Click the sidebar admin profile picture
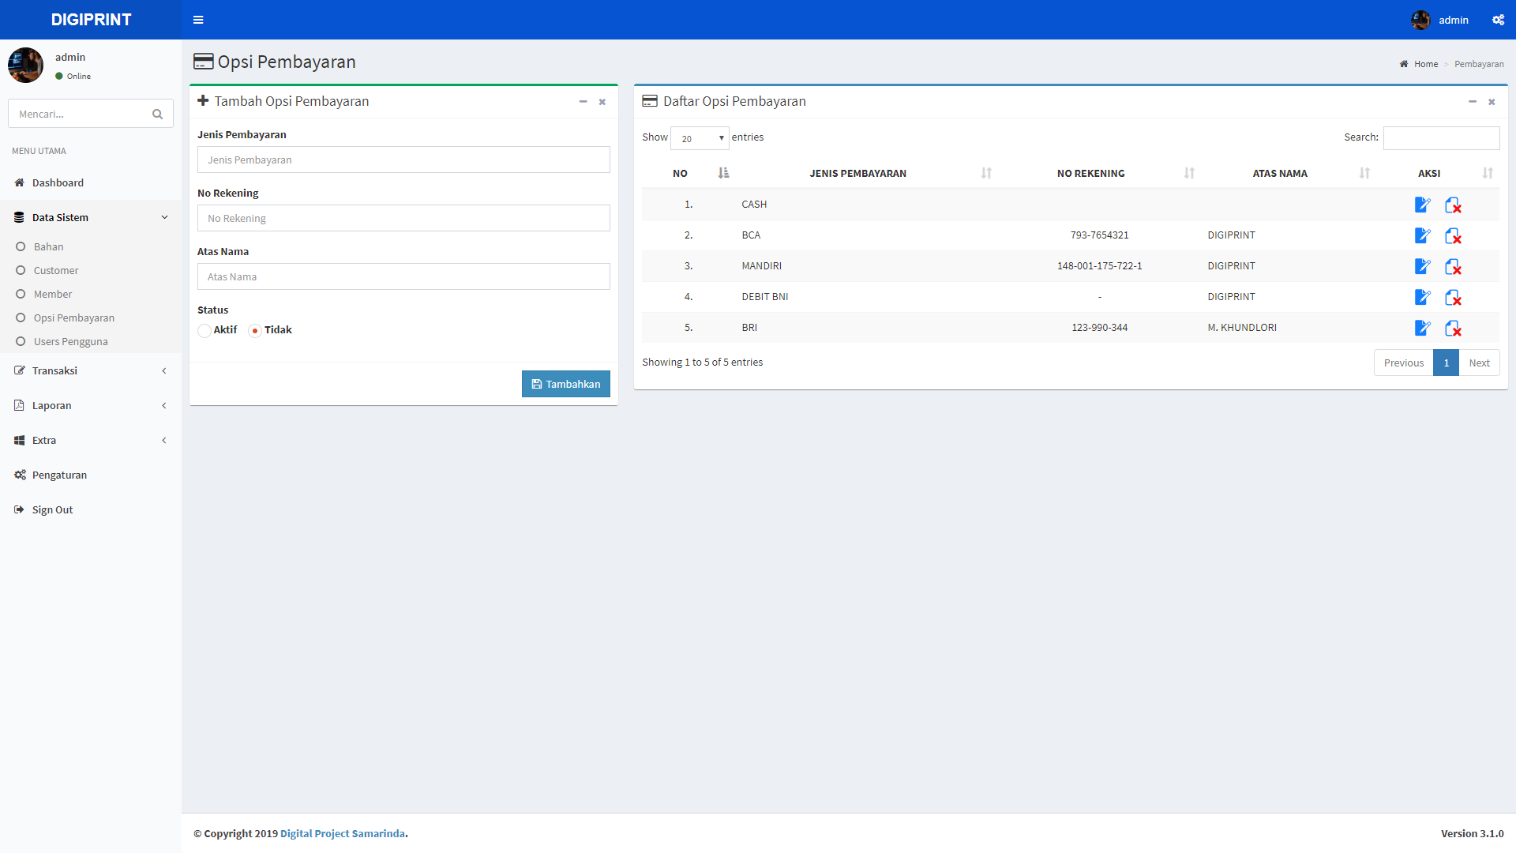The width and height of the screenshot is (1516, 853). pos(25,65)
